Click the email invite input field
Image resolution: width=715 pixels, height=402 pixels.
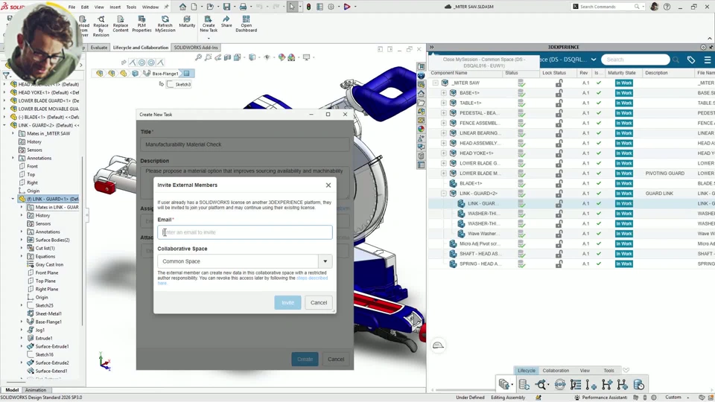tap(245, 232)
